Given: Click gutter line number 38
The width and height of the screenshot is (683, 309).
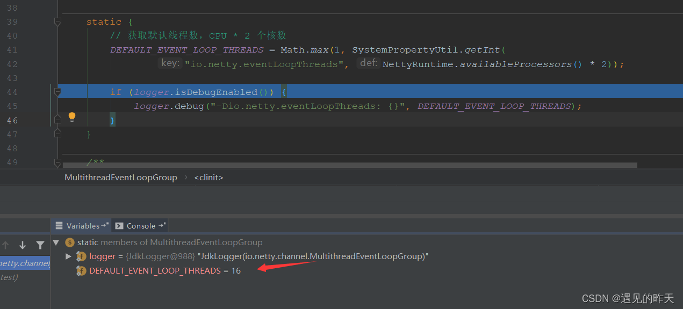Looking at the screenshot, I should coord(12,8).
